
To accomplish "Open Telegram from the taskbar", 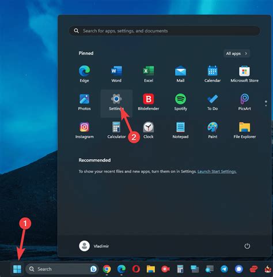I will pyautogui.click(x=224, y=269).
